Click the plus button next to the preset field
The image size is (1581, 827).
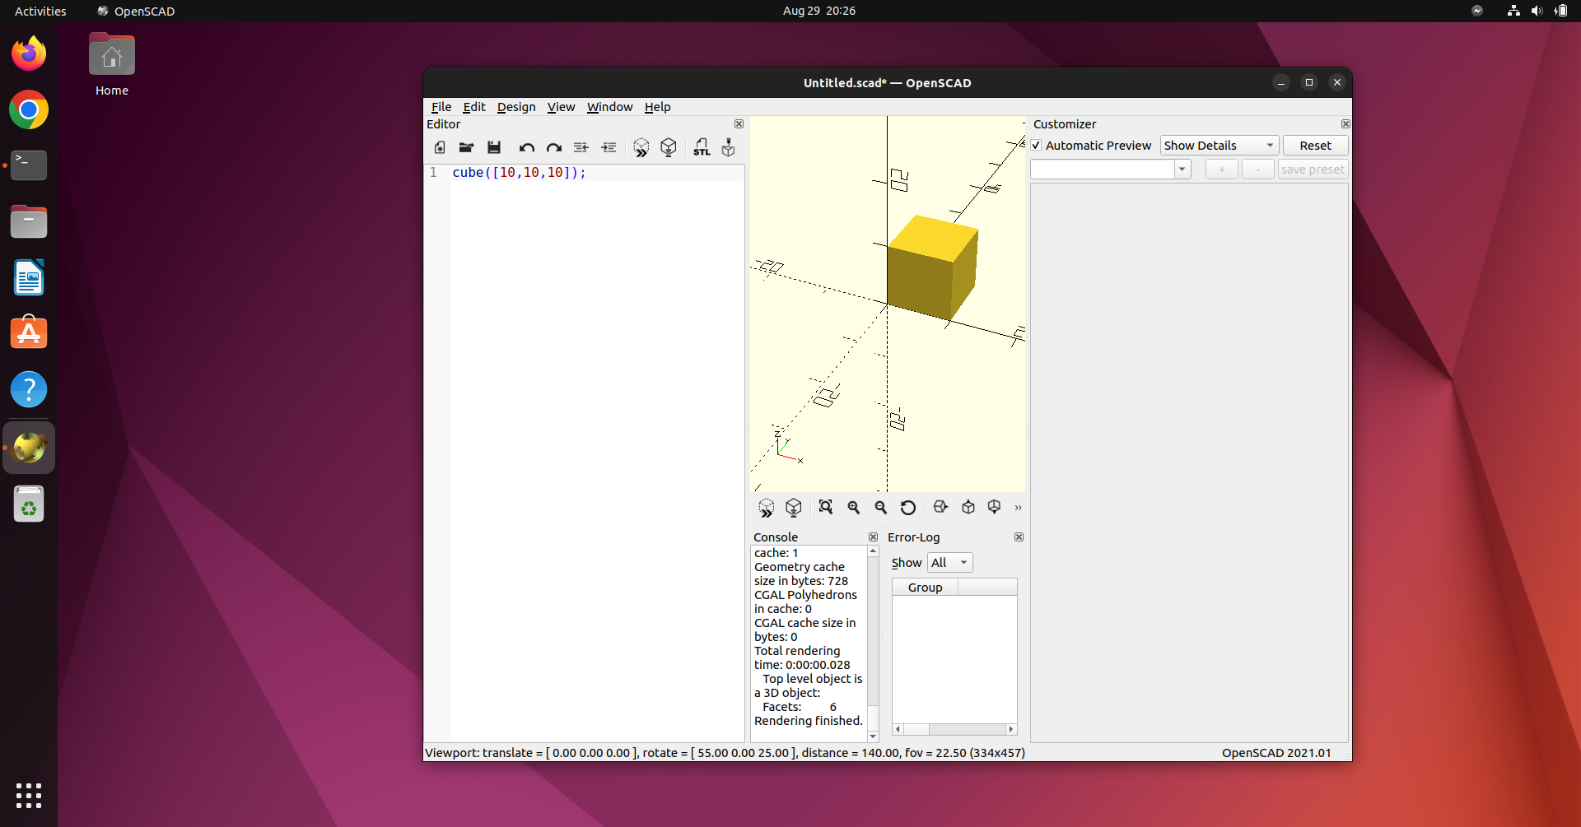pos(1221,169)
